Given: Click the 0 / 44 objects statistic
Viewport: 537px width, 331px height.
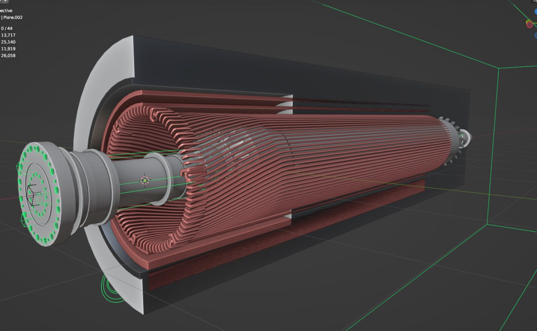Looking at the screenshot, I should (x=7, y=28).
